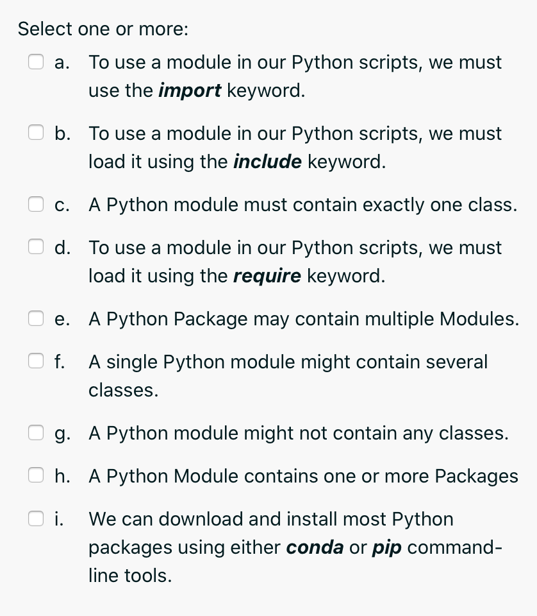The height and width of the screenshot is (616, 537).
Task: Check option e about Packages containing Modules
Action: [x=36, y=318]
